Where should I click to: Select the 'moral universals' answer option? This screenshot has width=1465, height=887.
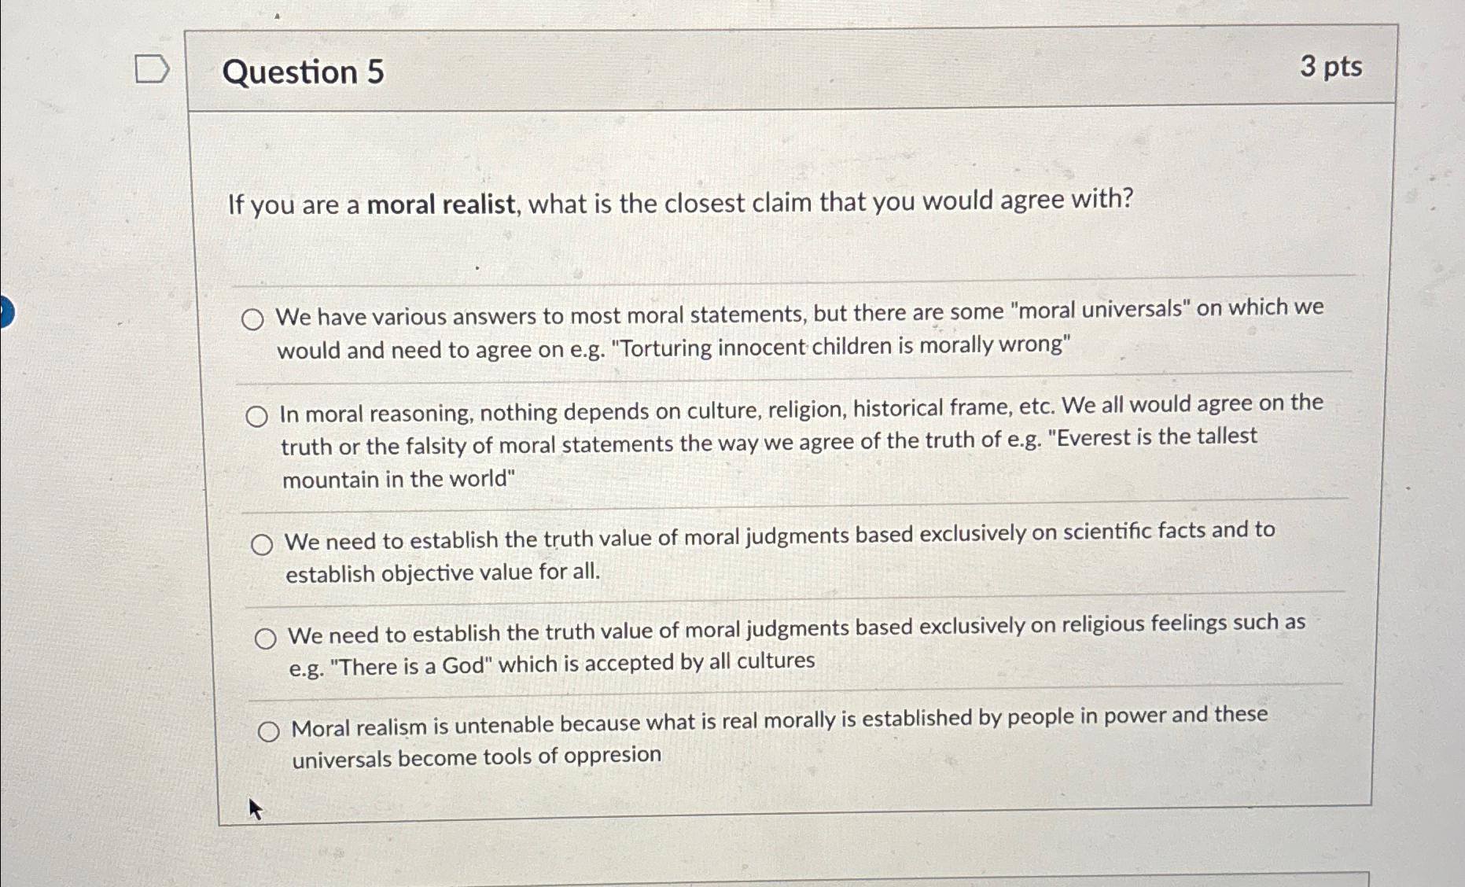(253, 319)
